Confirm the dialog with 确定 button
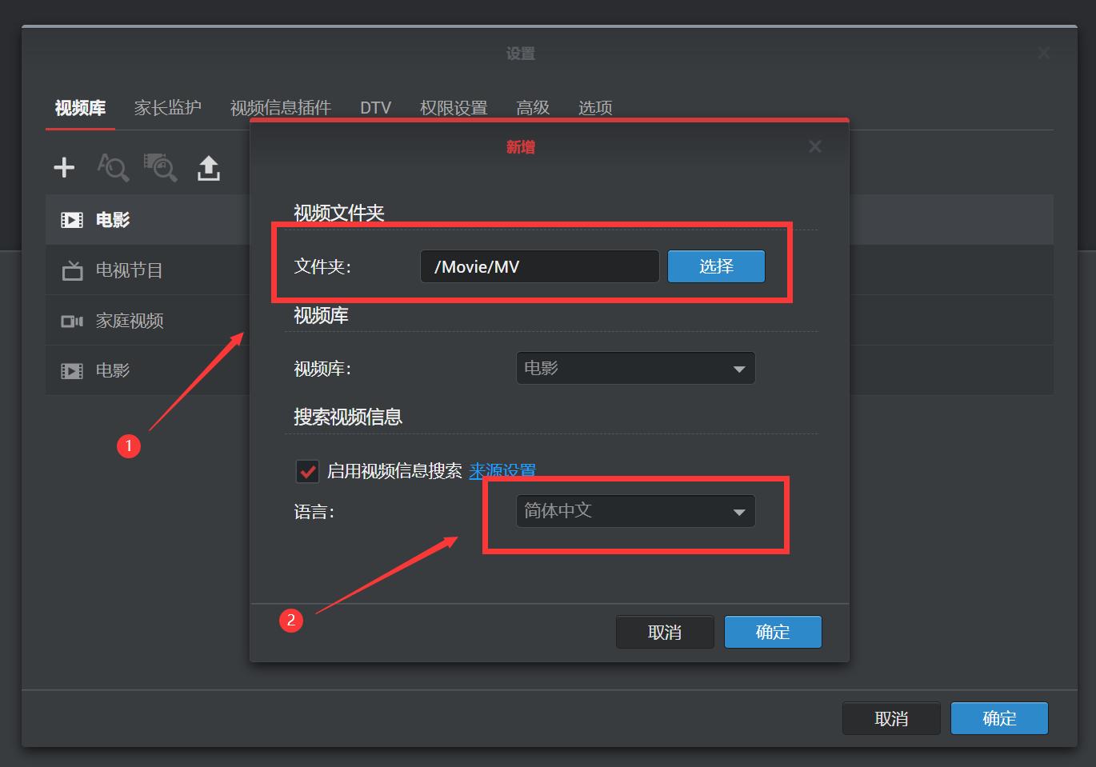1096x767 pixels. [x=772, y=632]
